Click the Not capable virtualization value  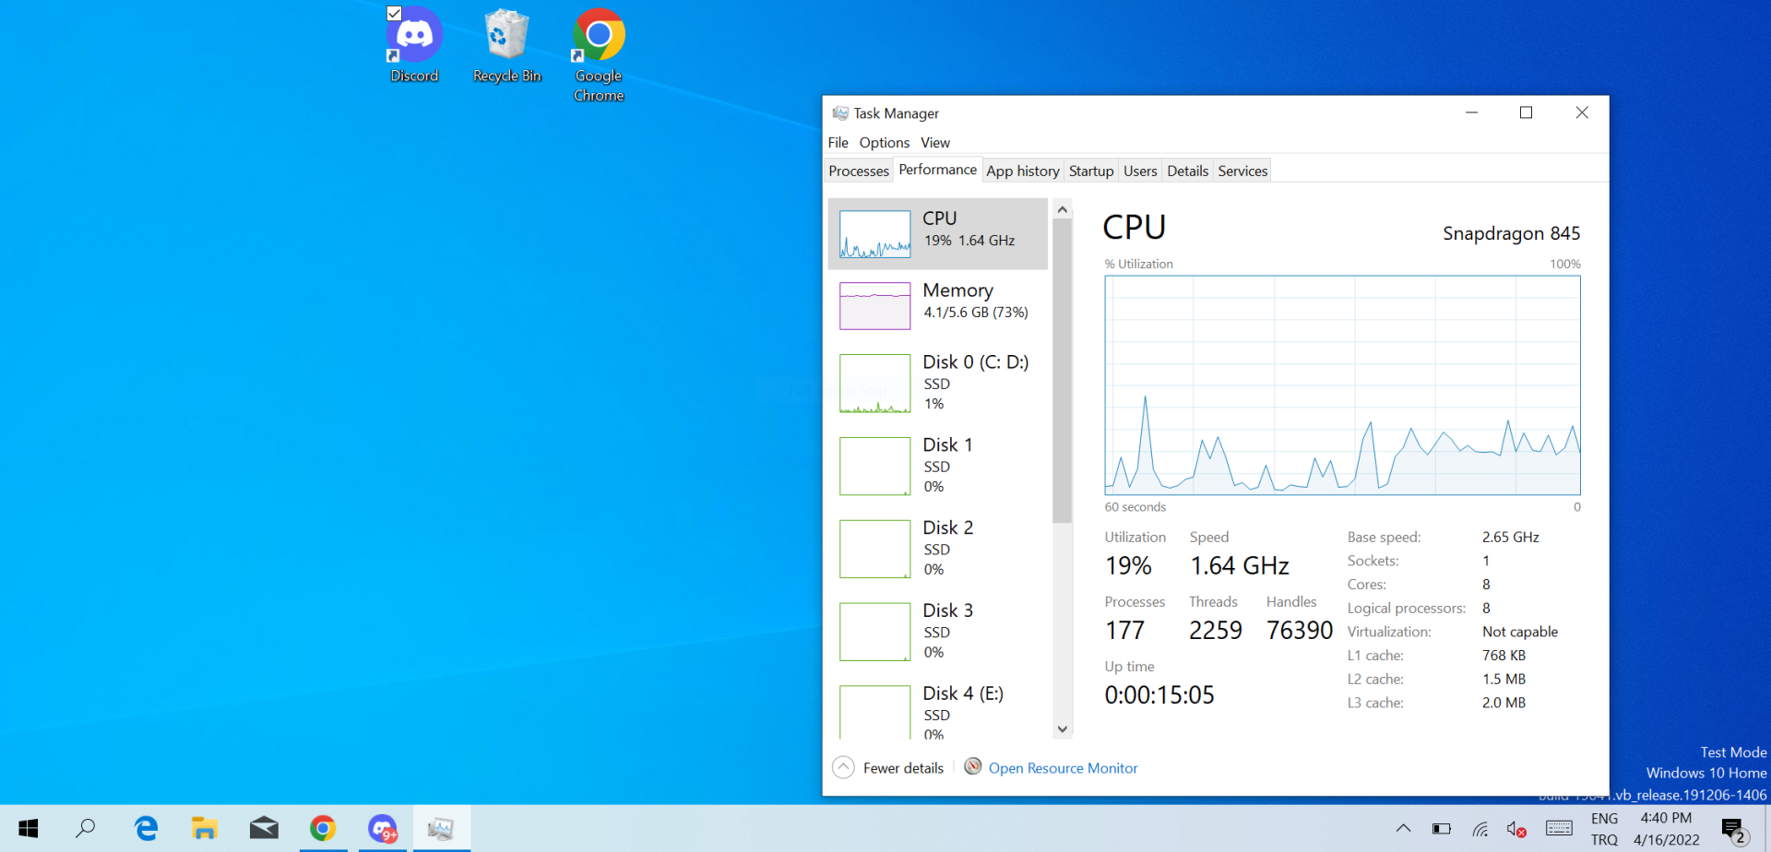click(1520, 632)
